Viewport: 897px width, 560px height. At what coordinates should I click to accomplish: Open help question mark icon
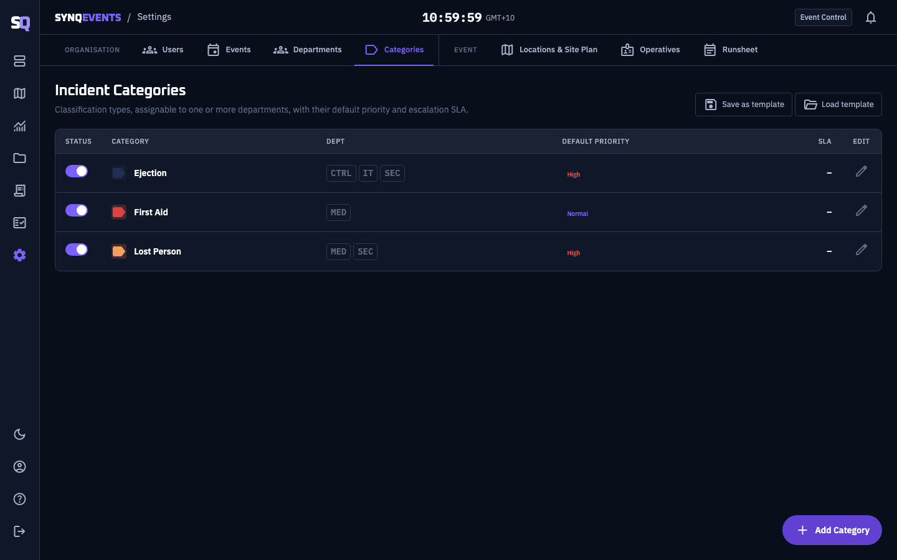(x=19, y=499)
